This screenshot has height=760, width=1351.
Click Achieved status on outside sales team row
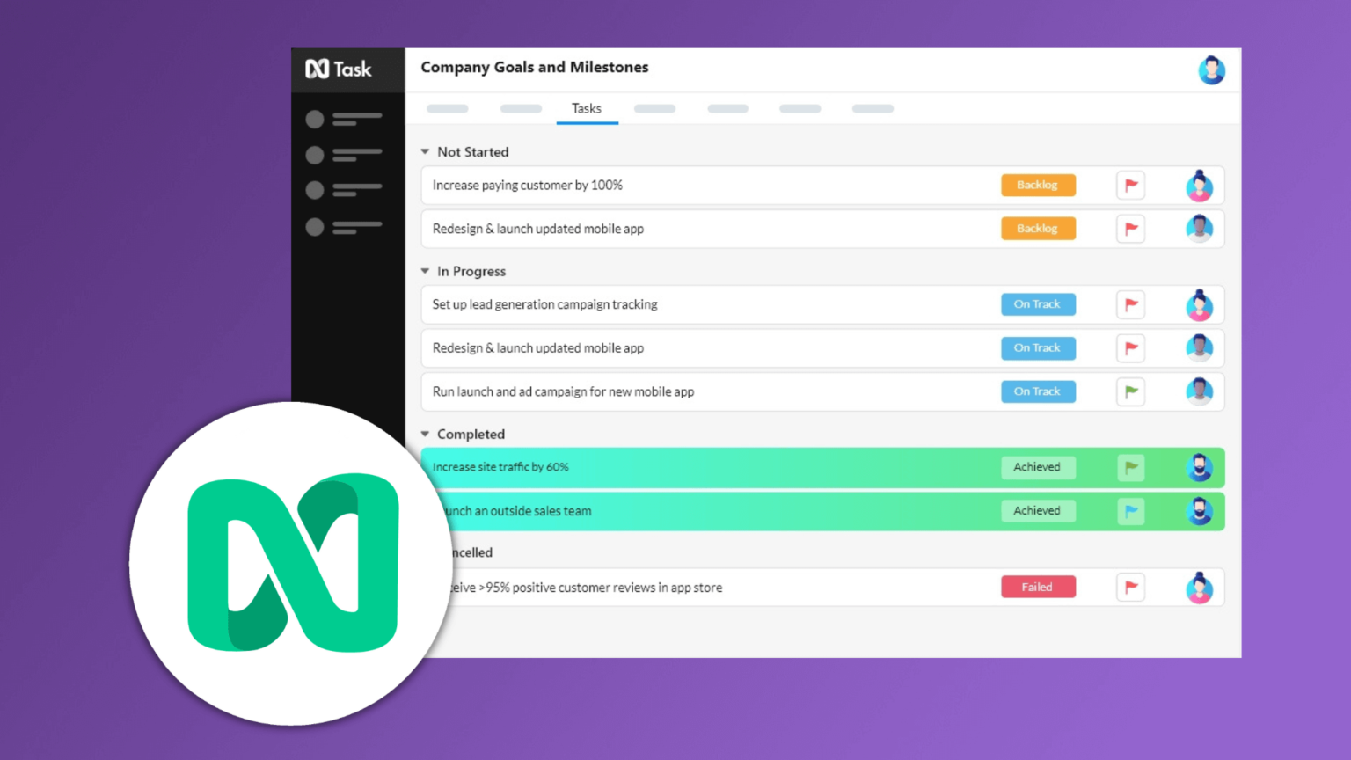pyautogui.click(x=1038, y=510)
